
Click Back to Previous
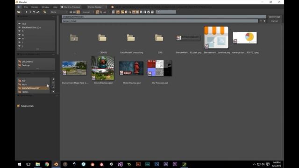pyautogui.click(x=71, y=7)
